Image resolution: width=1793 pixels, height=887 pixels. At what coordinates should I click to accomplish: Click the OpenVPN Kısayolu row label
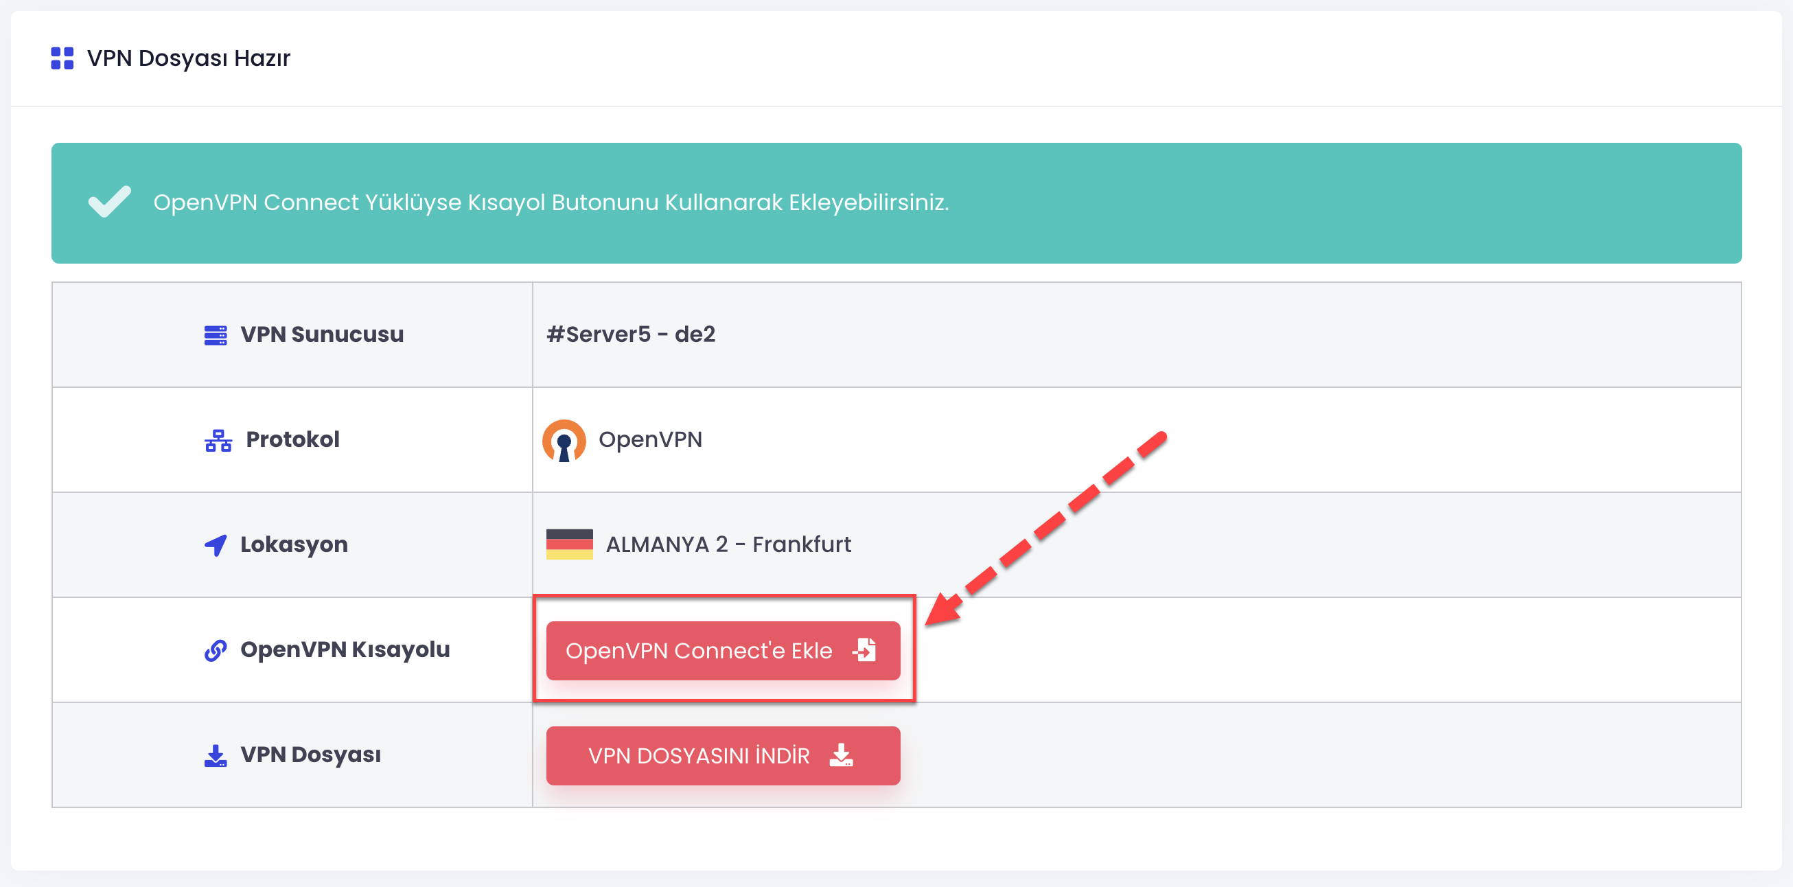[x=345, y=649]
